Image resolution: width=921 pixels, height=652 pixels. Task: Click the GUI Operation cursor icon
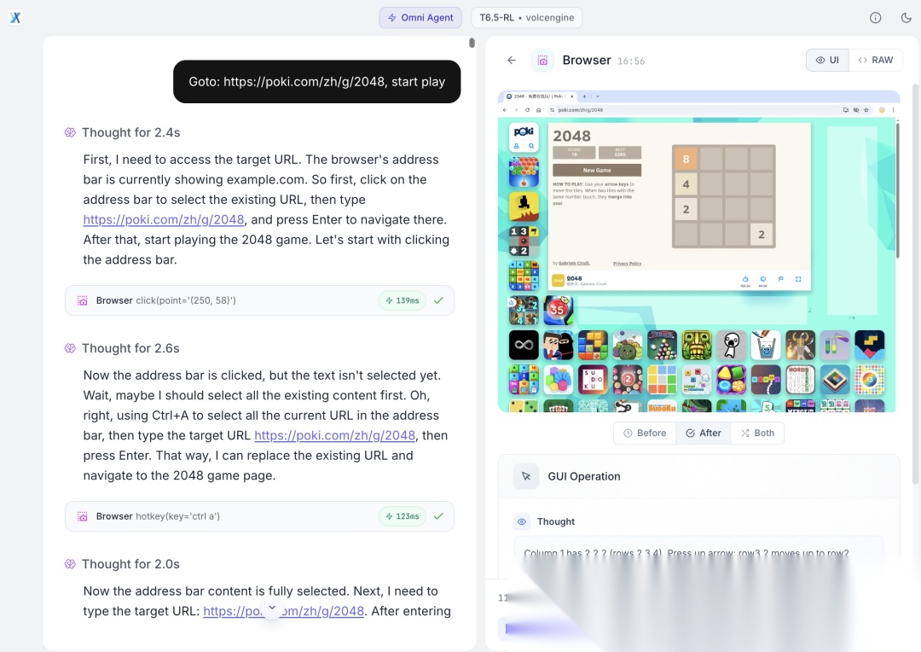point(526,476)
